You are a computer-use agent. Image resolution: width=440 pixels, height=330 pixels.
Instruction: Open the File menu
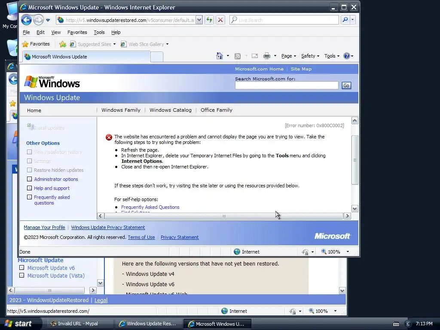(x=26, y=32)
